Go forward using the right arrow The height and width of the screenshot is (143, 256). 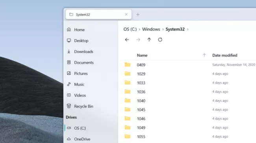click(138, 40)
